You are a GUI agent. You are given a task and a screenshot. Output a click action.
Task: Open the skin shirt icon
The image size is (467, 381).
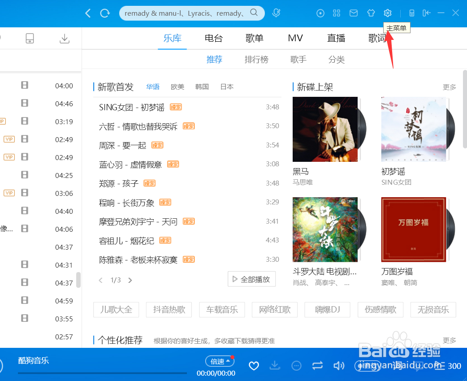(371, 13)
